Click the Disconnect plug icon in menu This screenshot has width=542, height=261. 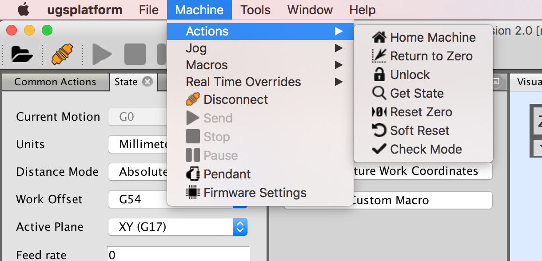click(x=193, y=99)
